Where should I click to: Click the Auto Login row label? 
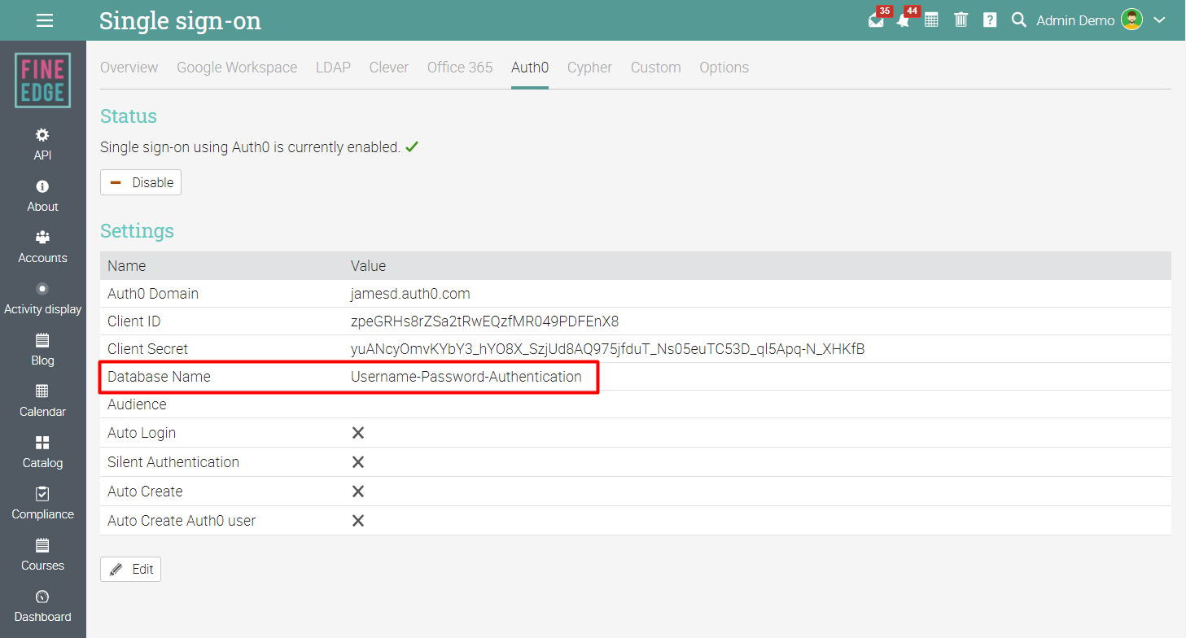tap(142, 433)
